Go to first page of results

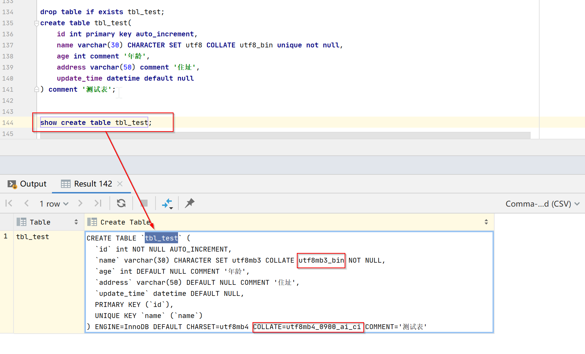(9, 203)
